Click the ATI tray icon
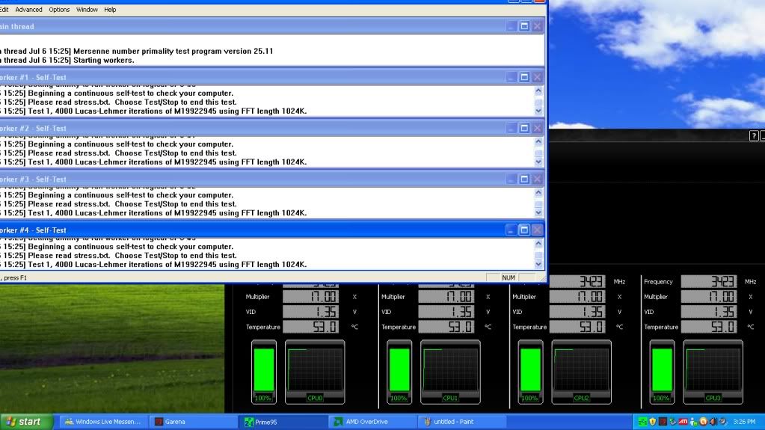This screenshot has height=430, width=765. pyautogui.click(x=683, y=422)
